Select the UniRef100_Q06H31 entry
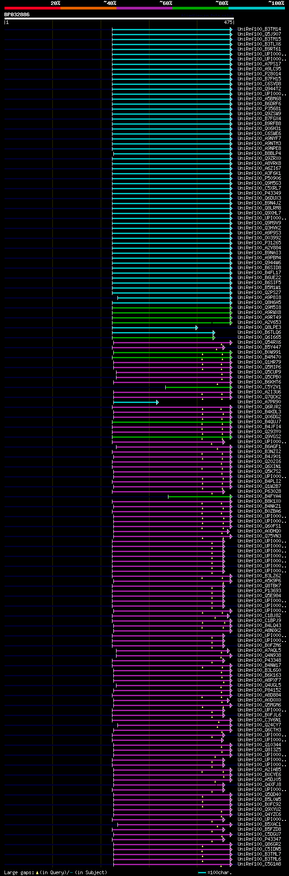 tap(259, 128)
